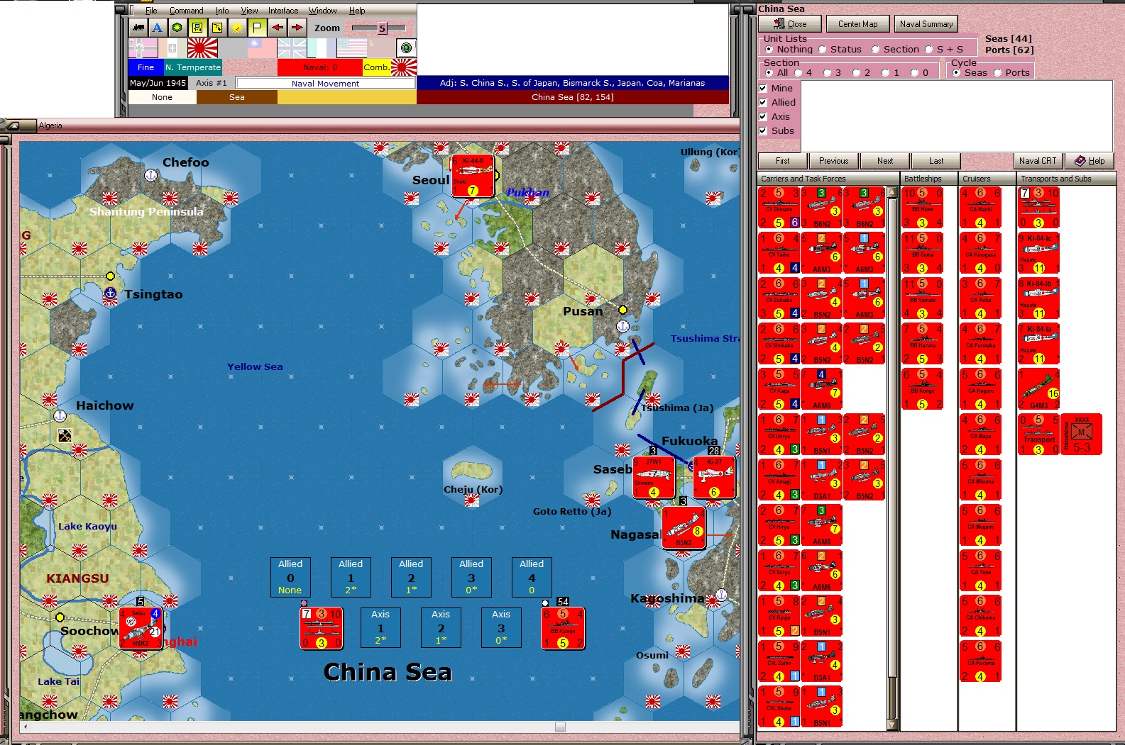Select CA Nachi cruiser counter
Viewport: 1125px width, 745px height.
tap(981, 208)
